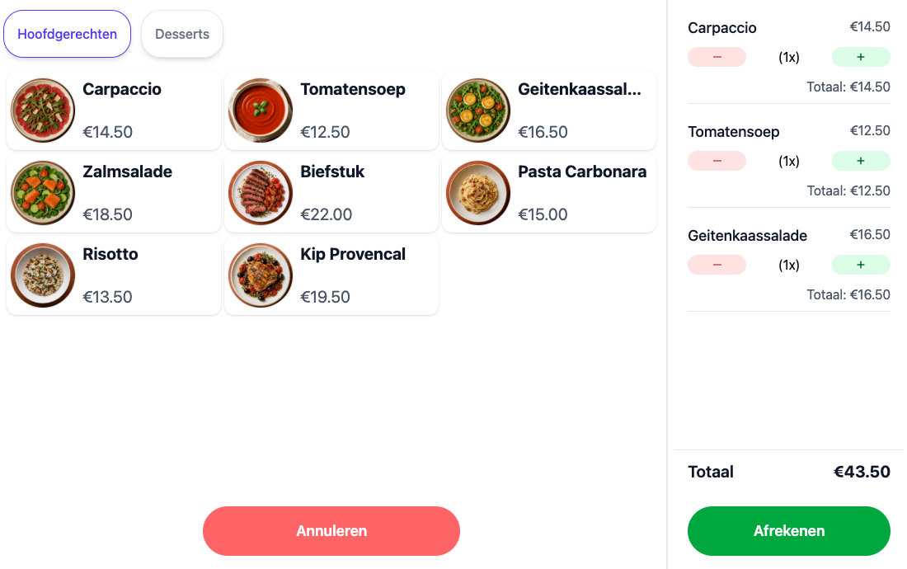Pick the Kip Provencal dish
Screen dimensions: 907x569
click(331, 275)
